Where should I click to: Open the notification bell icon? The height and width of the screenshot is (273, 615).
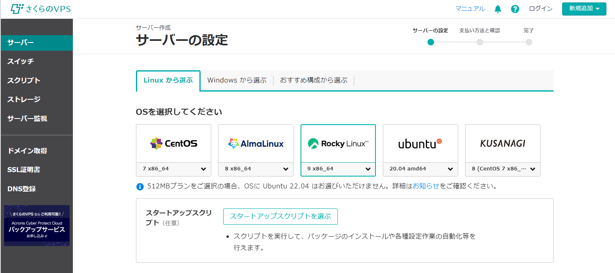497,8
